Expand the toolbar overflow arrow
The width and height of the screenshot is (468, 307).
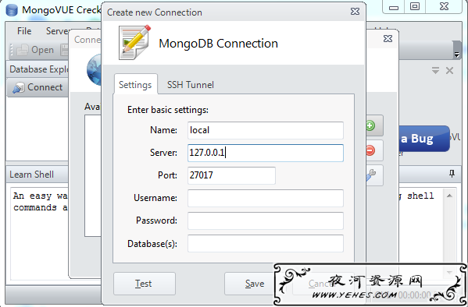pos(456,55)
